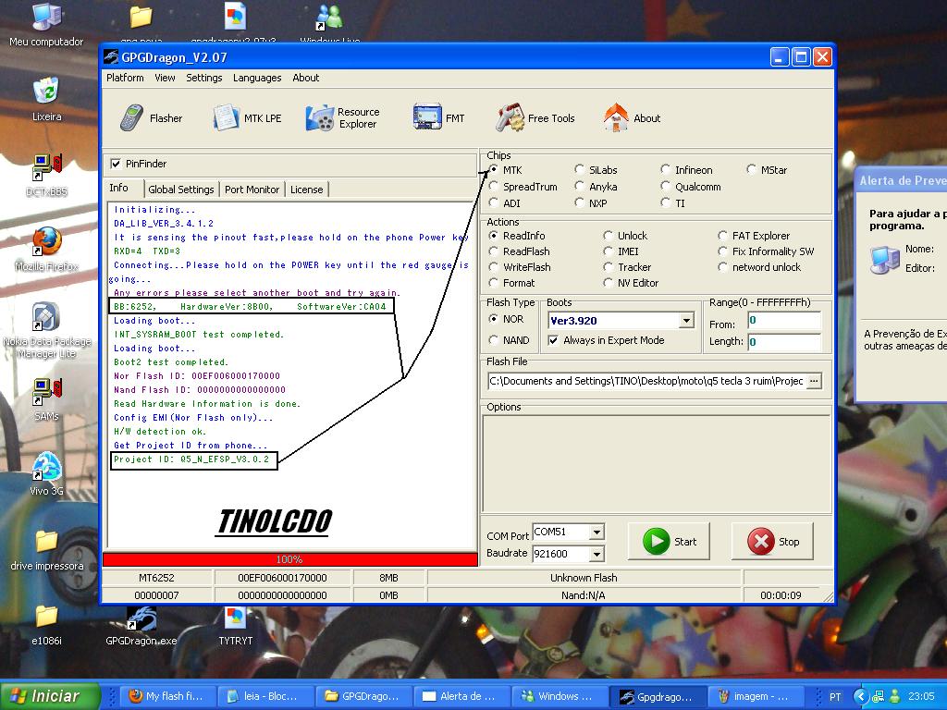Open Free Tools from toolbar
The width and height of the screenshot is (947, 710).
(535, 118)
